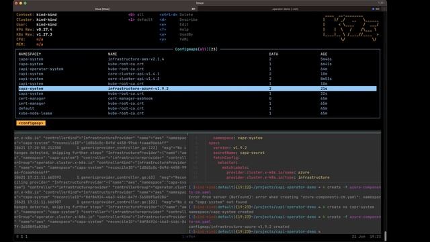Click namespace: capz-system YAML line
Viewport: 430px width, 242px height.
coord(238,138)
